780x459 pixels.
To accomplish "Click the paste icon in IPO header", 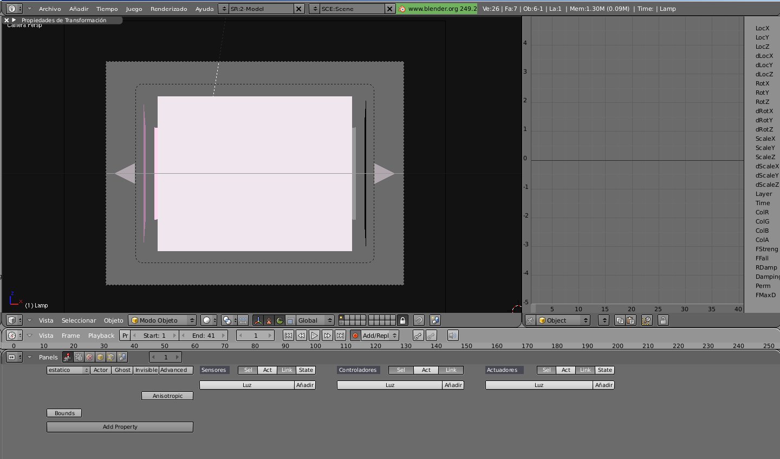I will tap(630, 320).
